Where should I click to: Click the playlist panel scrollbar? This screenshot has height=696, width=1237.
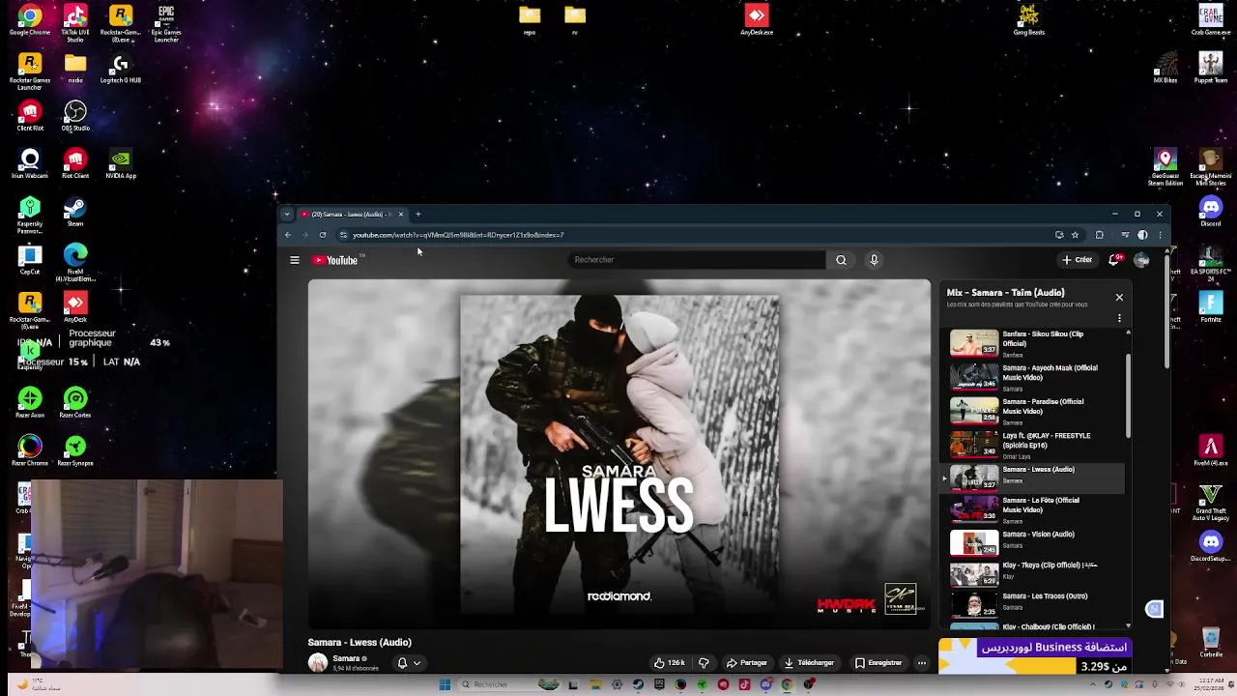[1128, 396]
